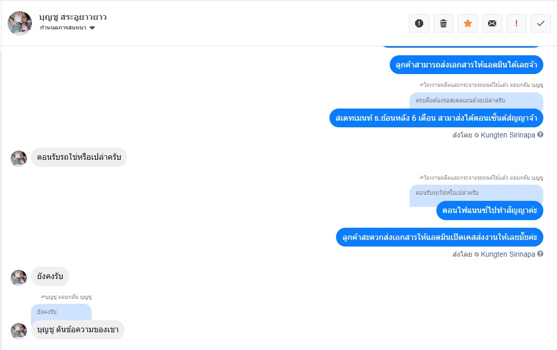Mark conversation done with checkmark icon
The height and width of the screenshot is (350, 557).
point(541,23)
